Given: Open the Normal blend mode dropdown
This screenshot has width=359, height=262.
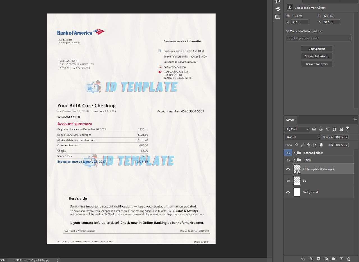Looking at the screenshot, I should tap(303, 137).
